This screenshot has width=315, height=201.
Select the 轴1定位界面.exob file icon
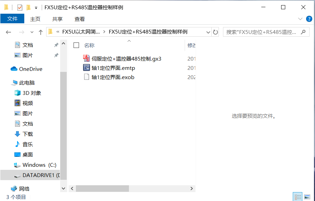pos(87,77)
